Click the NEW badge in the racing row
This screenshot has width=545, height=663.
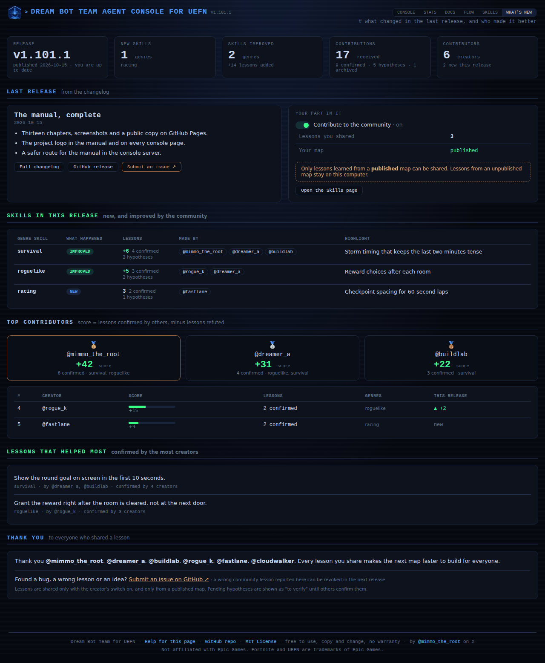74,291
